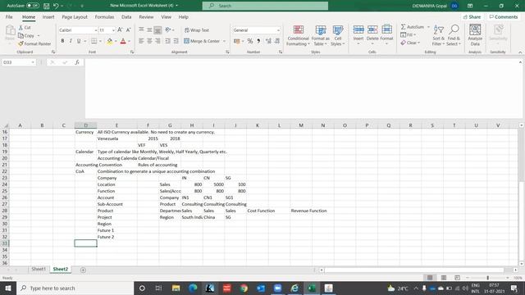Open File Explorer from the taskbar

pos(176,288)
